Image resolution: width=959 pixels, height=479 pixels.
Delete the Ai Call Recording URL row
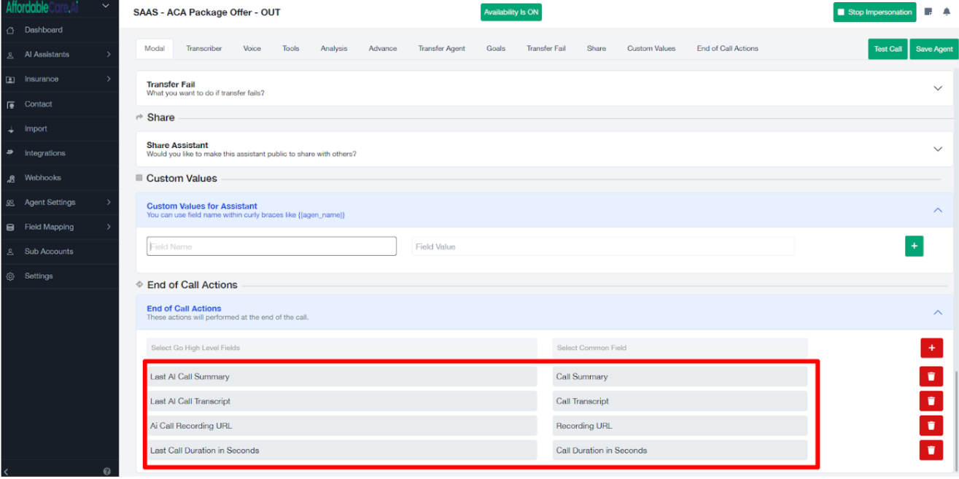[x=931, y=426]
